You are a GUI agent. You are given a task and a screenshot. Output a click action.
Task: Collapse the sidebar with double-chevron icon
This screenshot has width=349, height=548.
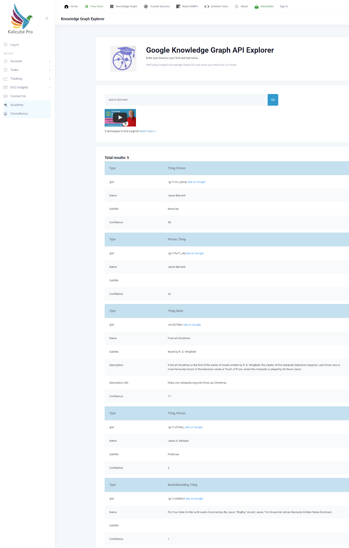point(47,18)
